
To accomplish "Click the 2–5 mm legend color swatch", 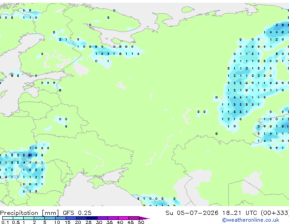I will click(x=39, y=218).
